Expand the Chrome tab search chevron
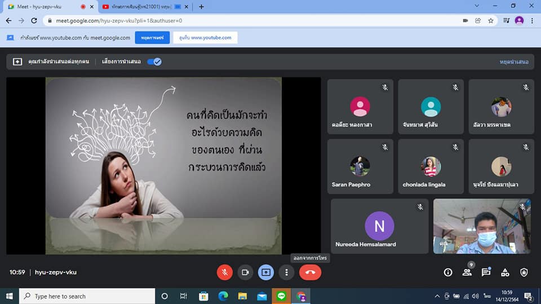Image resolution: width=541 pixels, height=304 pixels. (x=477, y=6)
